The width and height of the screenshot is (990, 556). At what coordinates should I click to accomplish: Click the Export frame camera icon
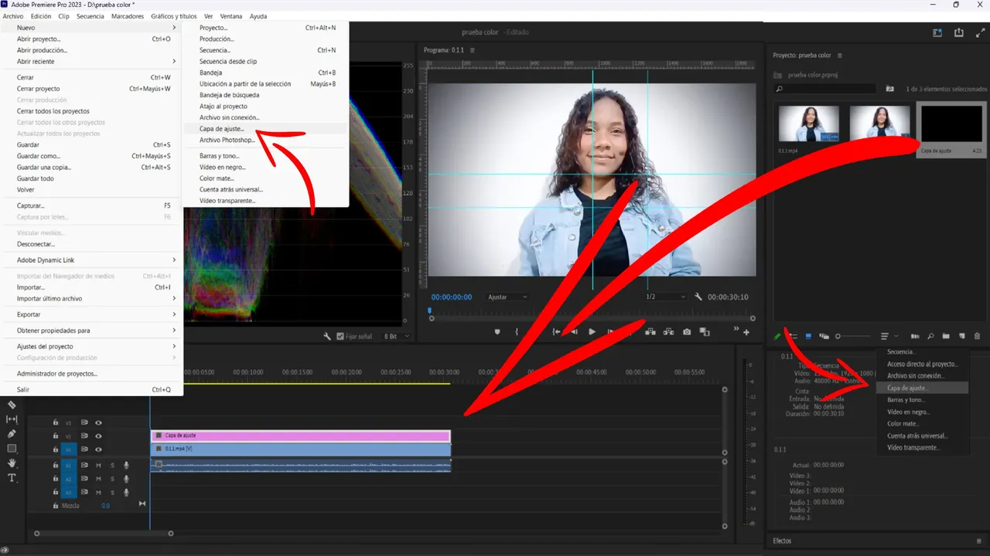[687, 332]
